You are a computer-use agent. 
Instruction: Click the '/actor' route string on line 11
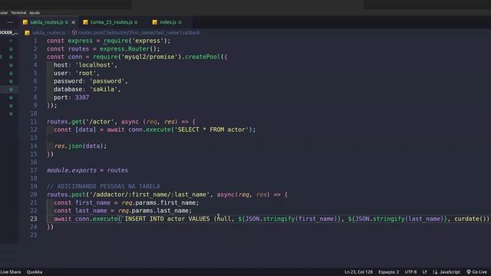100,122
